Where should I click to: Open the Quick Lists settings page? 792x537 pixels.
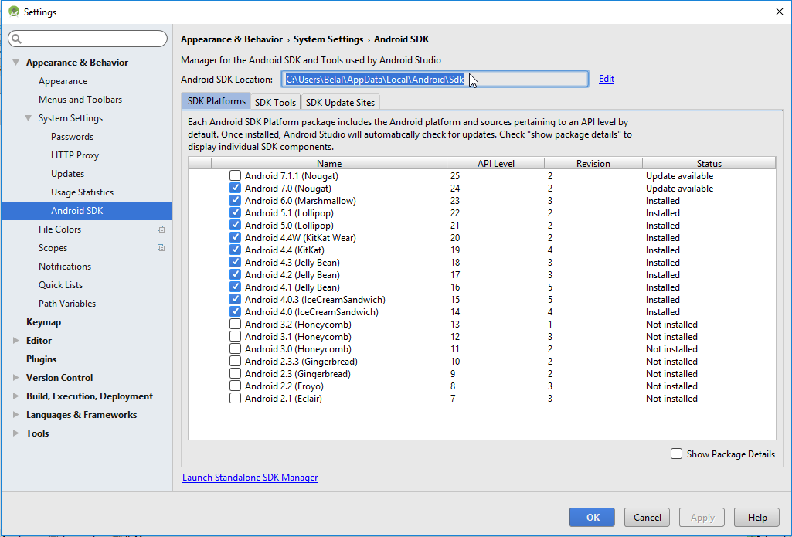click(60, 285)
